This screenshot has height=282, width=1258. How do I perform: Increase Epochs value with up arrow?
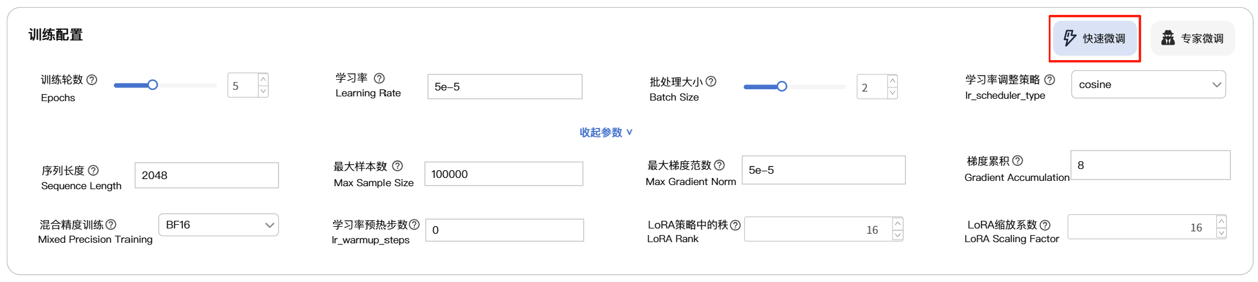263,79
